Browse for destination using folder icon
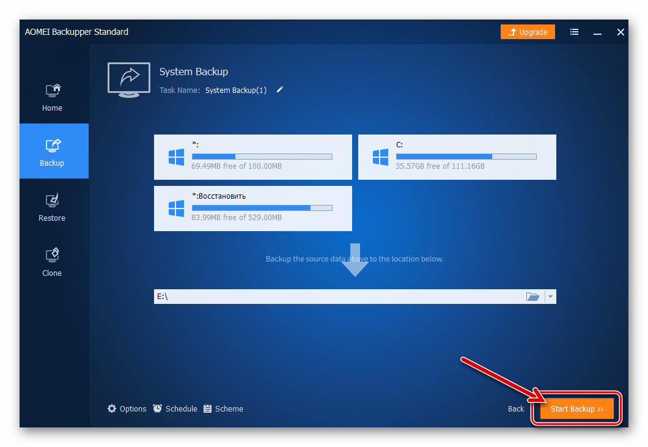 coord(532,297)
